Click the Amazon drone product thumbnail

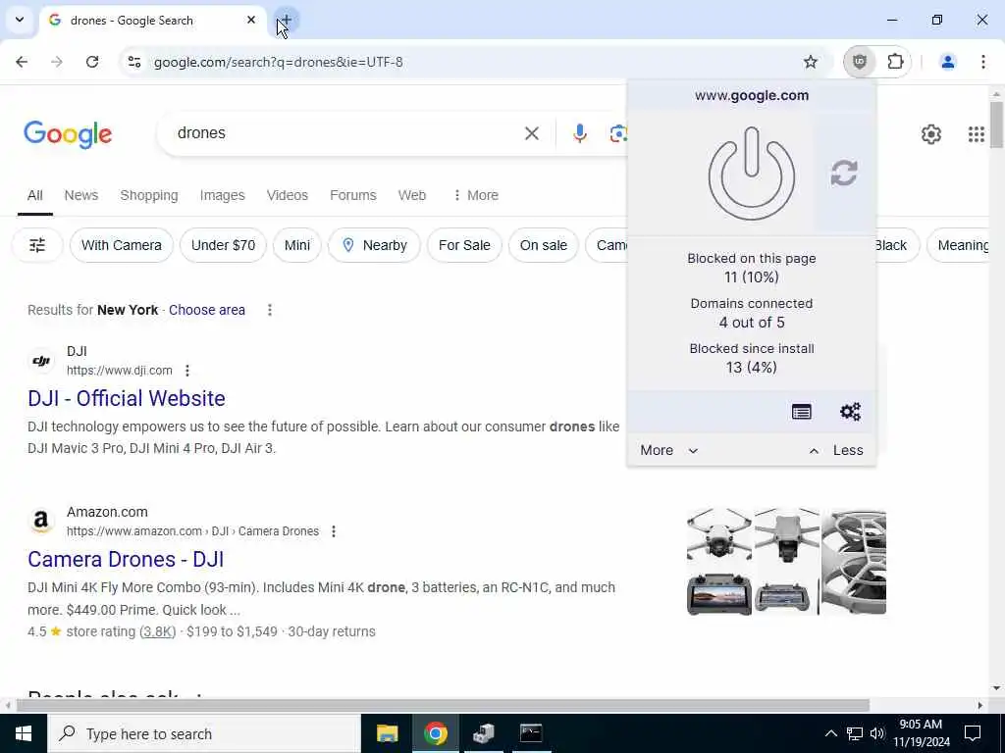pyautogui.click(x=786, y=562)
